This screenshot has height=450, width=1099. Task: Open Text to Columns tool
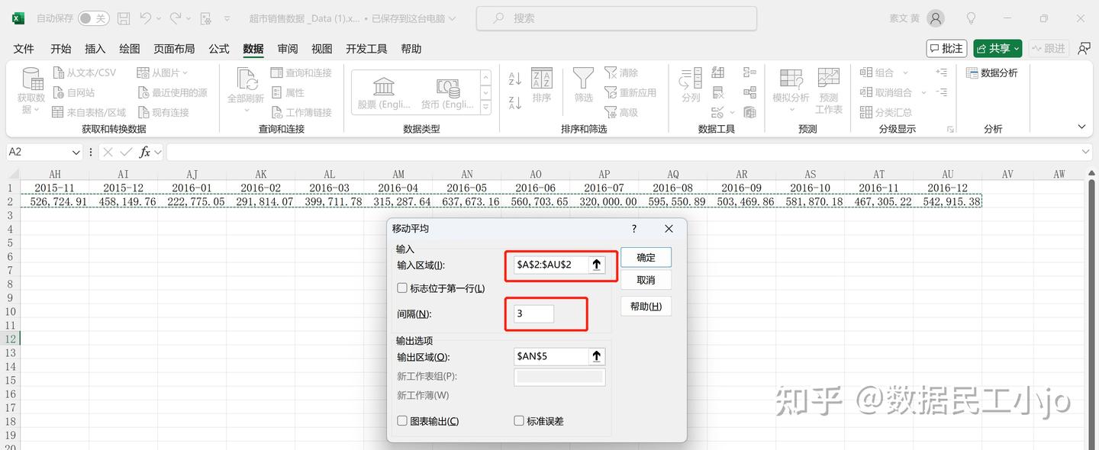(689, 90)
